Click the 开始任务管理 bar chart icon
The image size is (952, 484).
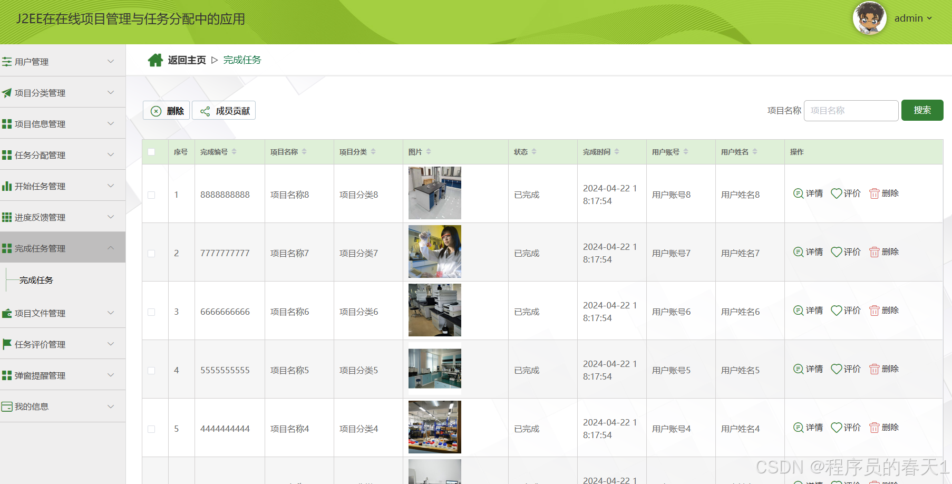tap(7, 186)
